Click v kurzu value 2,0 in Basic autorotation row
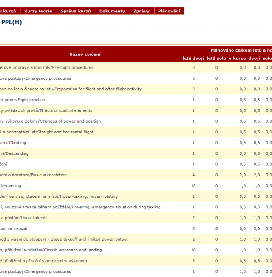 (242, 175)
